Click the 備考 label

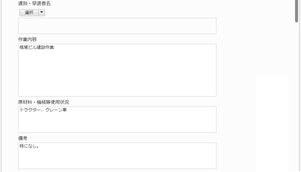(x=23, y=138)
